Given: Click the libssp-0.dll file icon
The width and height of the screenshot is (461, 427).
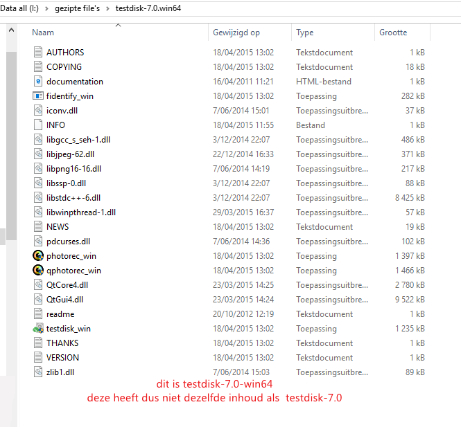Looking at the screenshot, I should click(x=38, y=183).
